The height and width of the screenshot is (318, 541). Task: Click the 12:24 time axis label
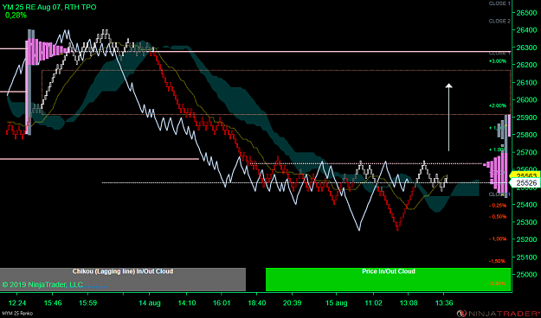pos(17,302)
